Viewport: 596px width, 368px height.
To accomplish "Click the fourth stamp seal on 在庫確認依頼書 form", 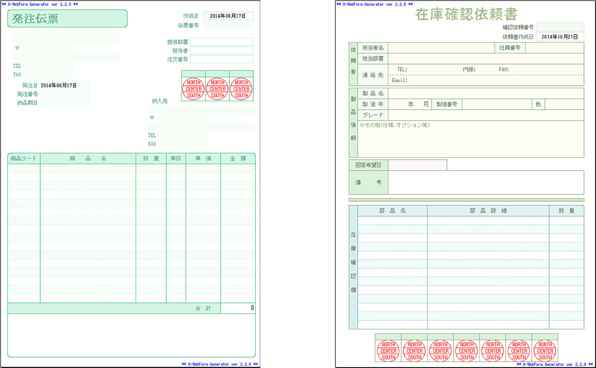I will pos(467,351).
